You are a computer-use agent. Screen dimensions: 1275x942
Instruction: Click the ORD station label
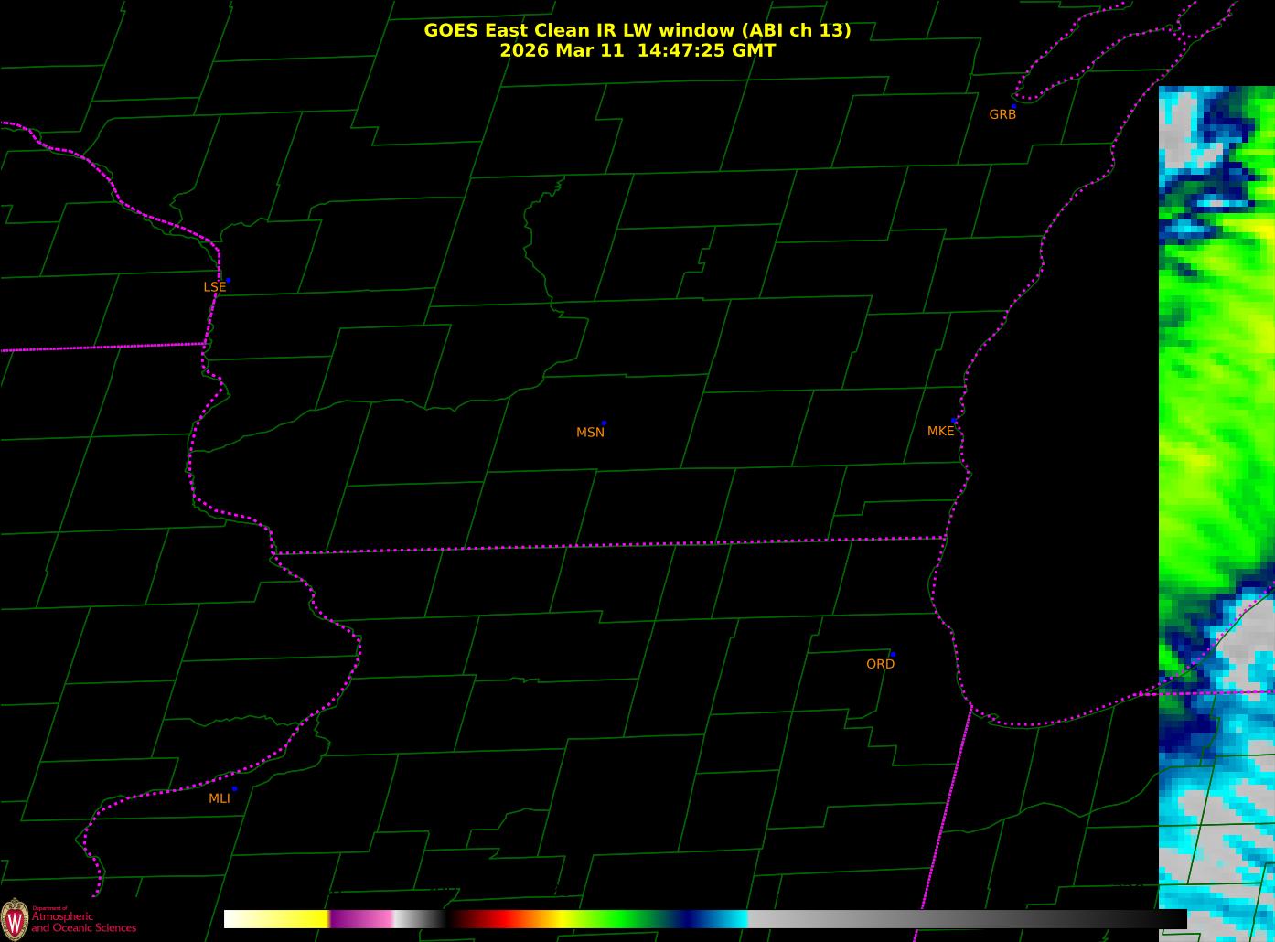880,664
